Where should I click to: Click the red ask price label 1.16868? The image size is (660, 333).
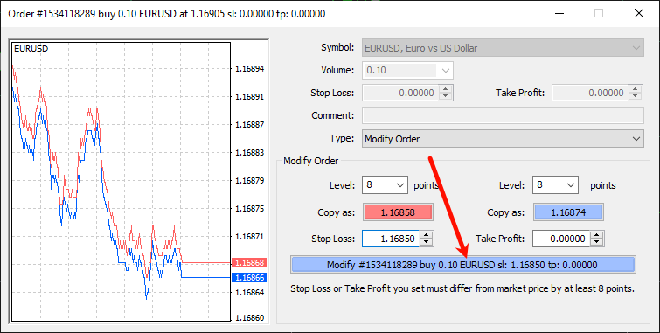250,263
